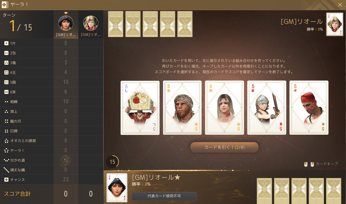Choose the オオカミの誘惑 pattern icon
346x204 pixels.
[x=6, y=141]
